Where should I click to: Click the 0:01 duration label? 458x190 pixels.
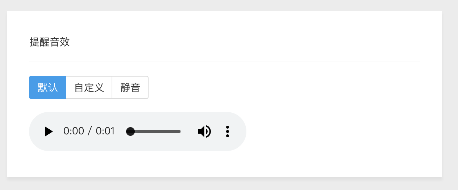click(105, 131)
